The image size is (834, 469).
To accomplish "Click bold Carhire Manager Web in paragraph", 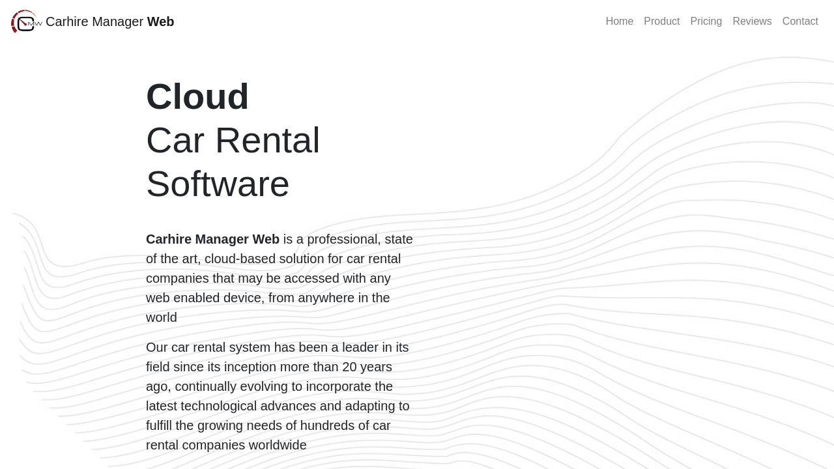I will pos(212,239).
